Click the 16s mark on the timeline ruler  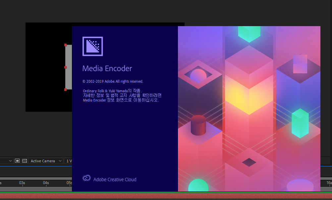(329, 183)
